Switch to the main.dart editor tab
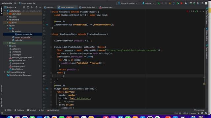This screenshot has height=118, width=211. [x=50, y=7]
